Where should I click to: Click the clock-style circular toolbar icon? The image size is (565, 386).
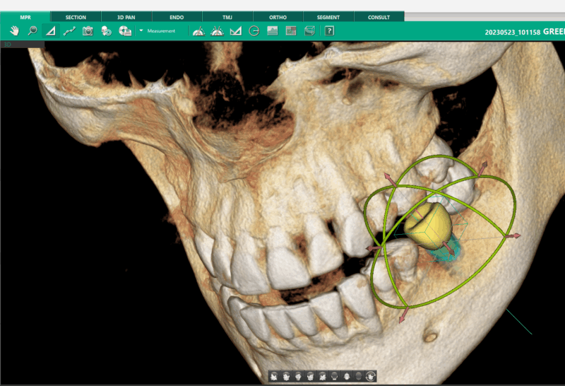tap(254, 31)
